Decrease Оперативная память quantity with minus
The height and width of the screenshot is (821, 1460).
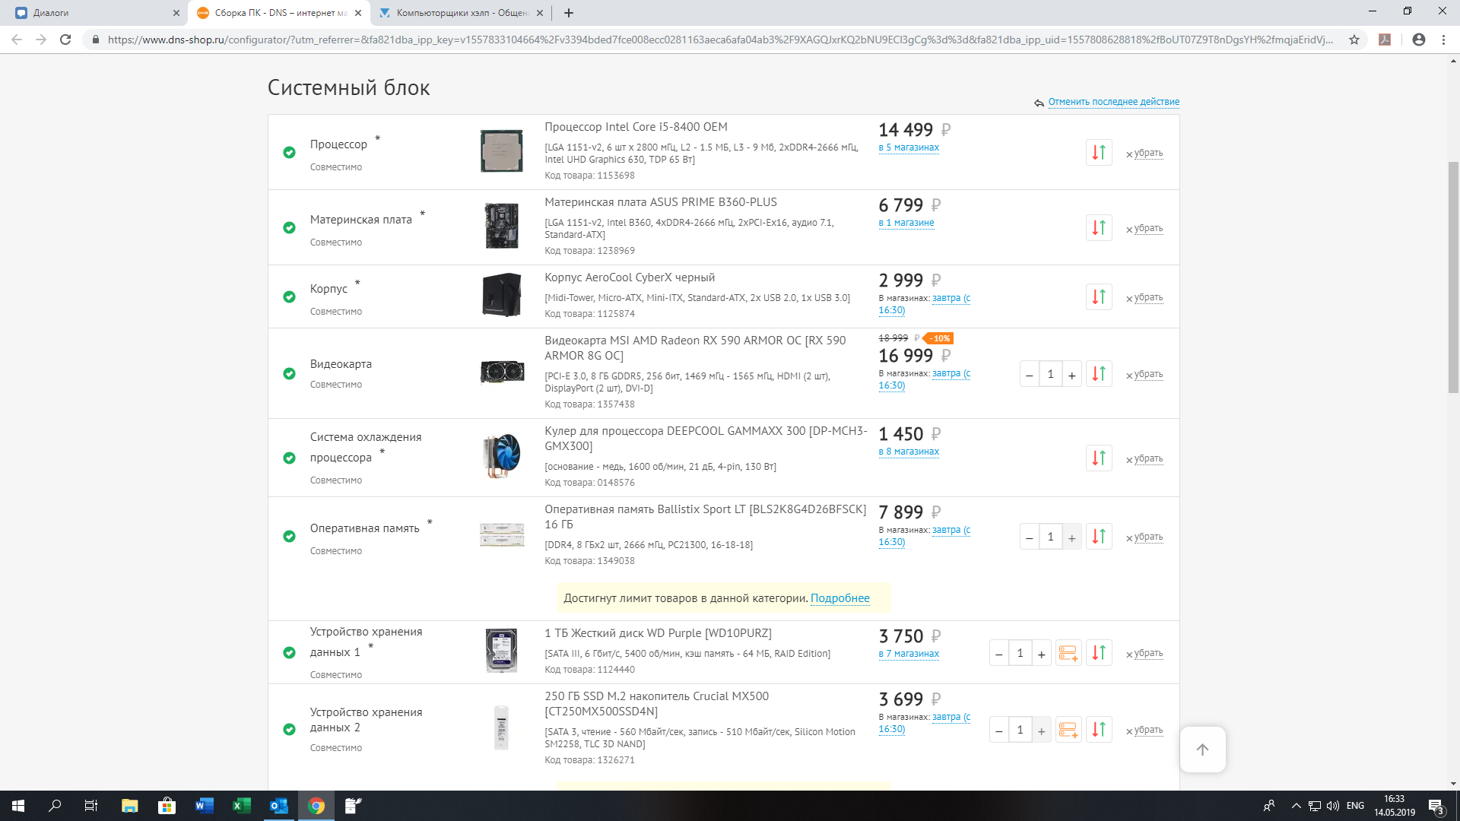coord(1030,537)
